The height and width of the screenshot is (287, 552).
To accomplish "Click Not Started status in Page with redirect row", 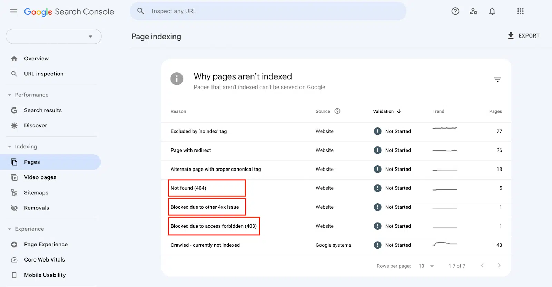I will pyautogui.click(x=398, y=150).
